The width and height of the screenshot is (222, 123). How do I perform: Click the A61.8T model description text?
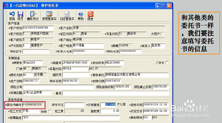(94, 69)
